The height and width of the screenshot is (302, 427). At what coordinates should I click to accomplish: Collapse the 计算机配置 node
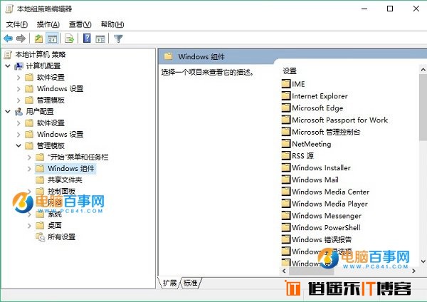tap(8, 66)
